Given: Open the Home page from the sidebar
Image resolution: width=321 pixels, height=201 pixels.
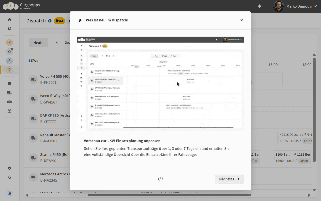Looking at the screenshot, I should (x=9, y=19).
